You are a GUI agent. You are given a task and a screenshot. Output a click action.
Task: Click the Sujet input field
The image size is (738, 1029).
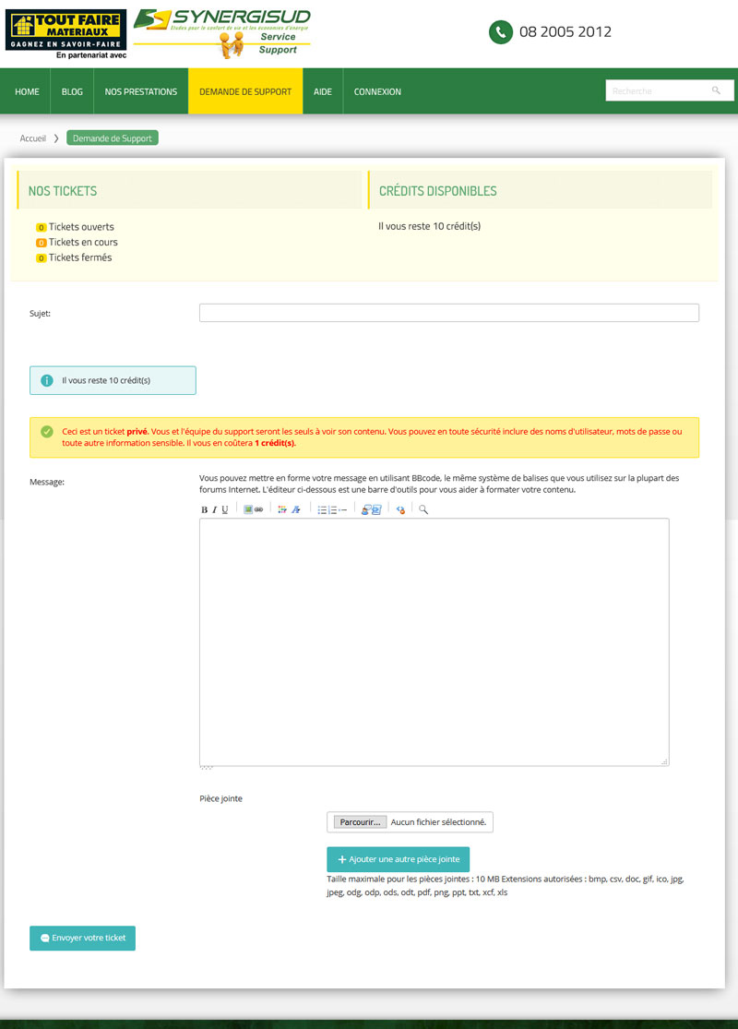[x=448, y=313]
